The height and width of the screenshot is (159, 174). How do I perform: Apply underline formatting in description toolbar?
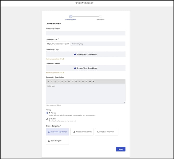click(55, 81)
